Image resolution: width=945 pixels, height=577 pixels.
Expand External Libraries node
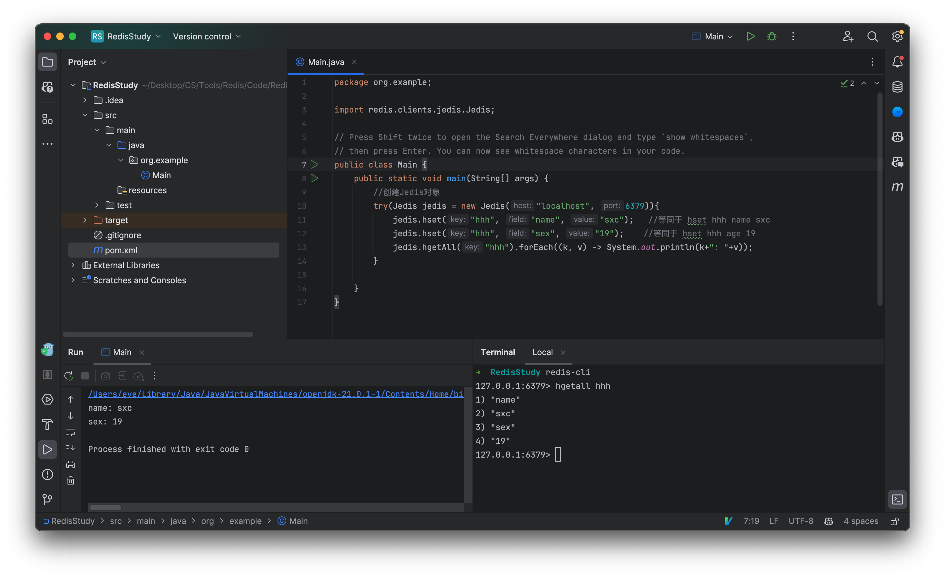click(x=73, y=265)
